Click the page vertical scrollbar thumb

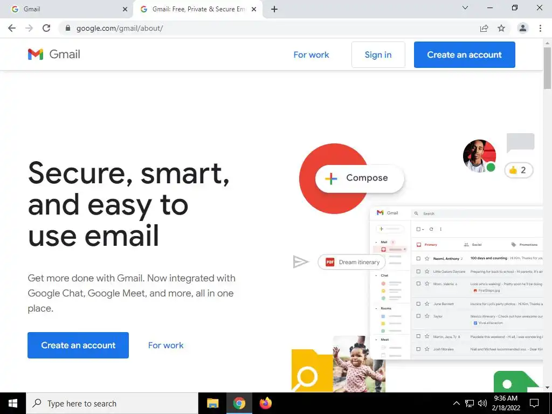pyautogui.click(x=547, y=68)
